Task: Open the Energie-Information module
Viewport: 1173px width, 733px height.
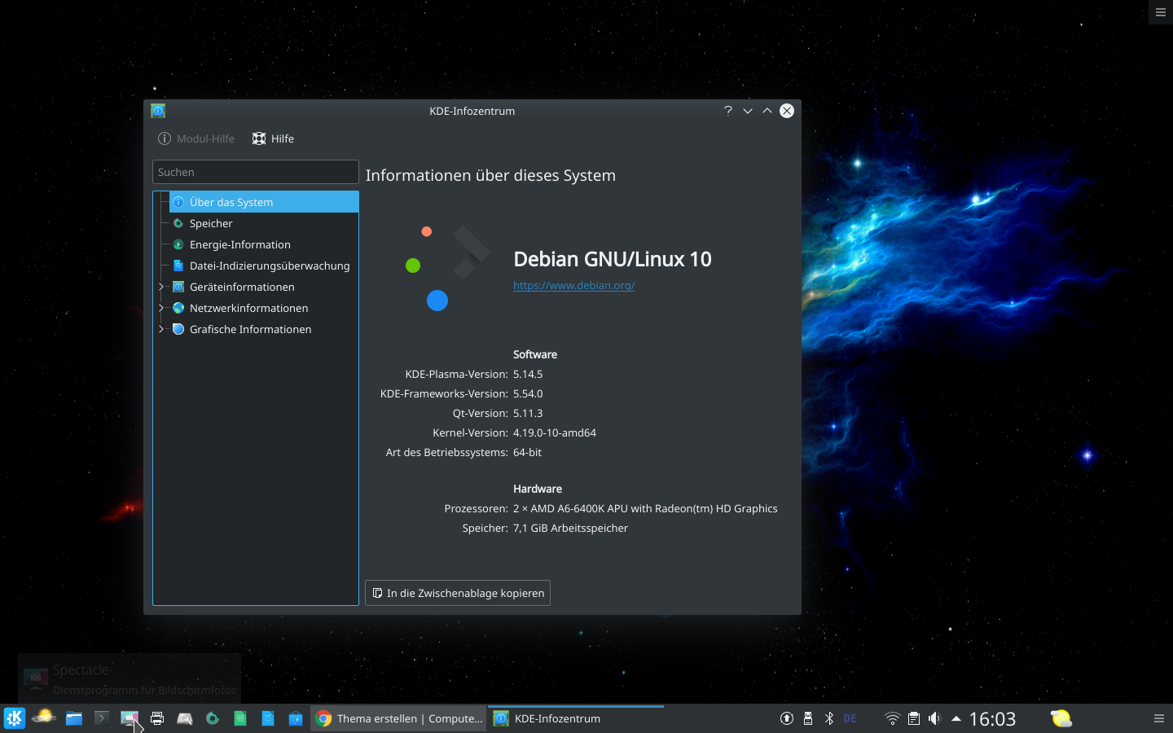Action: coord(264,244)
